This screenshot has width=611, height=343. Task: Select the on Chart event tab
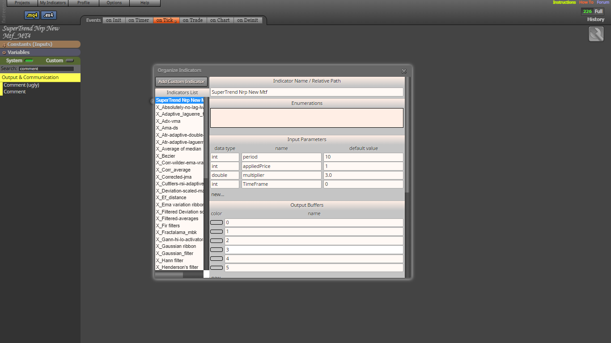pyautogui.click(x=220, y=20)
